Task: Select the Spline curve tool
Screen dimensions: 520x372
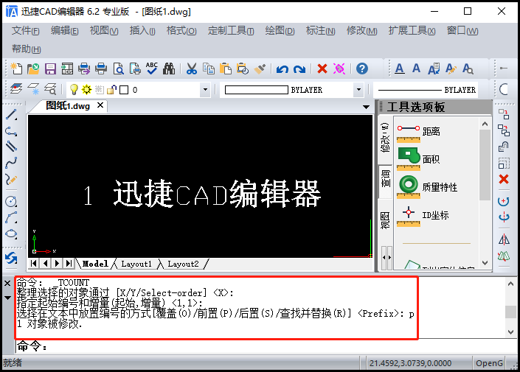Action: pos(11,163)
